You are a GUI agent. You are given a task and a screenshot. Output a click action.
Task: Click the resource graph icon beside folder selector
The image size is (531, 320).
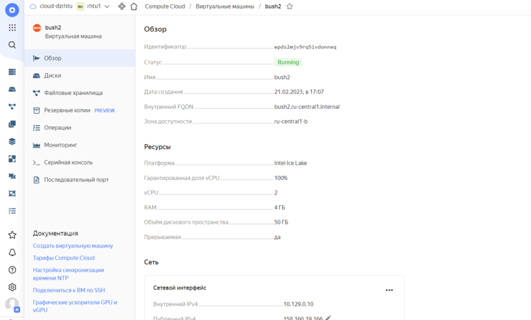(122, 7)
